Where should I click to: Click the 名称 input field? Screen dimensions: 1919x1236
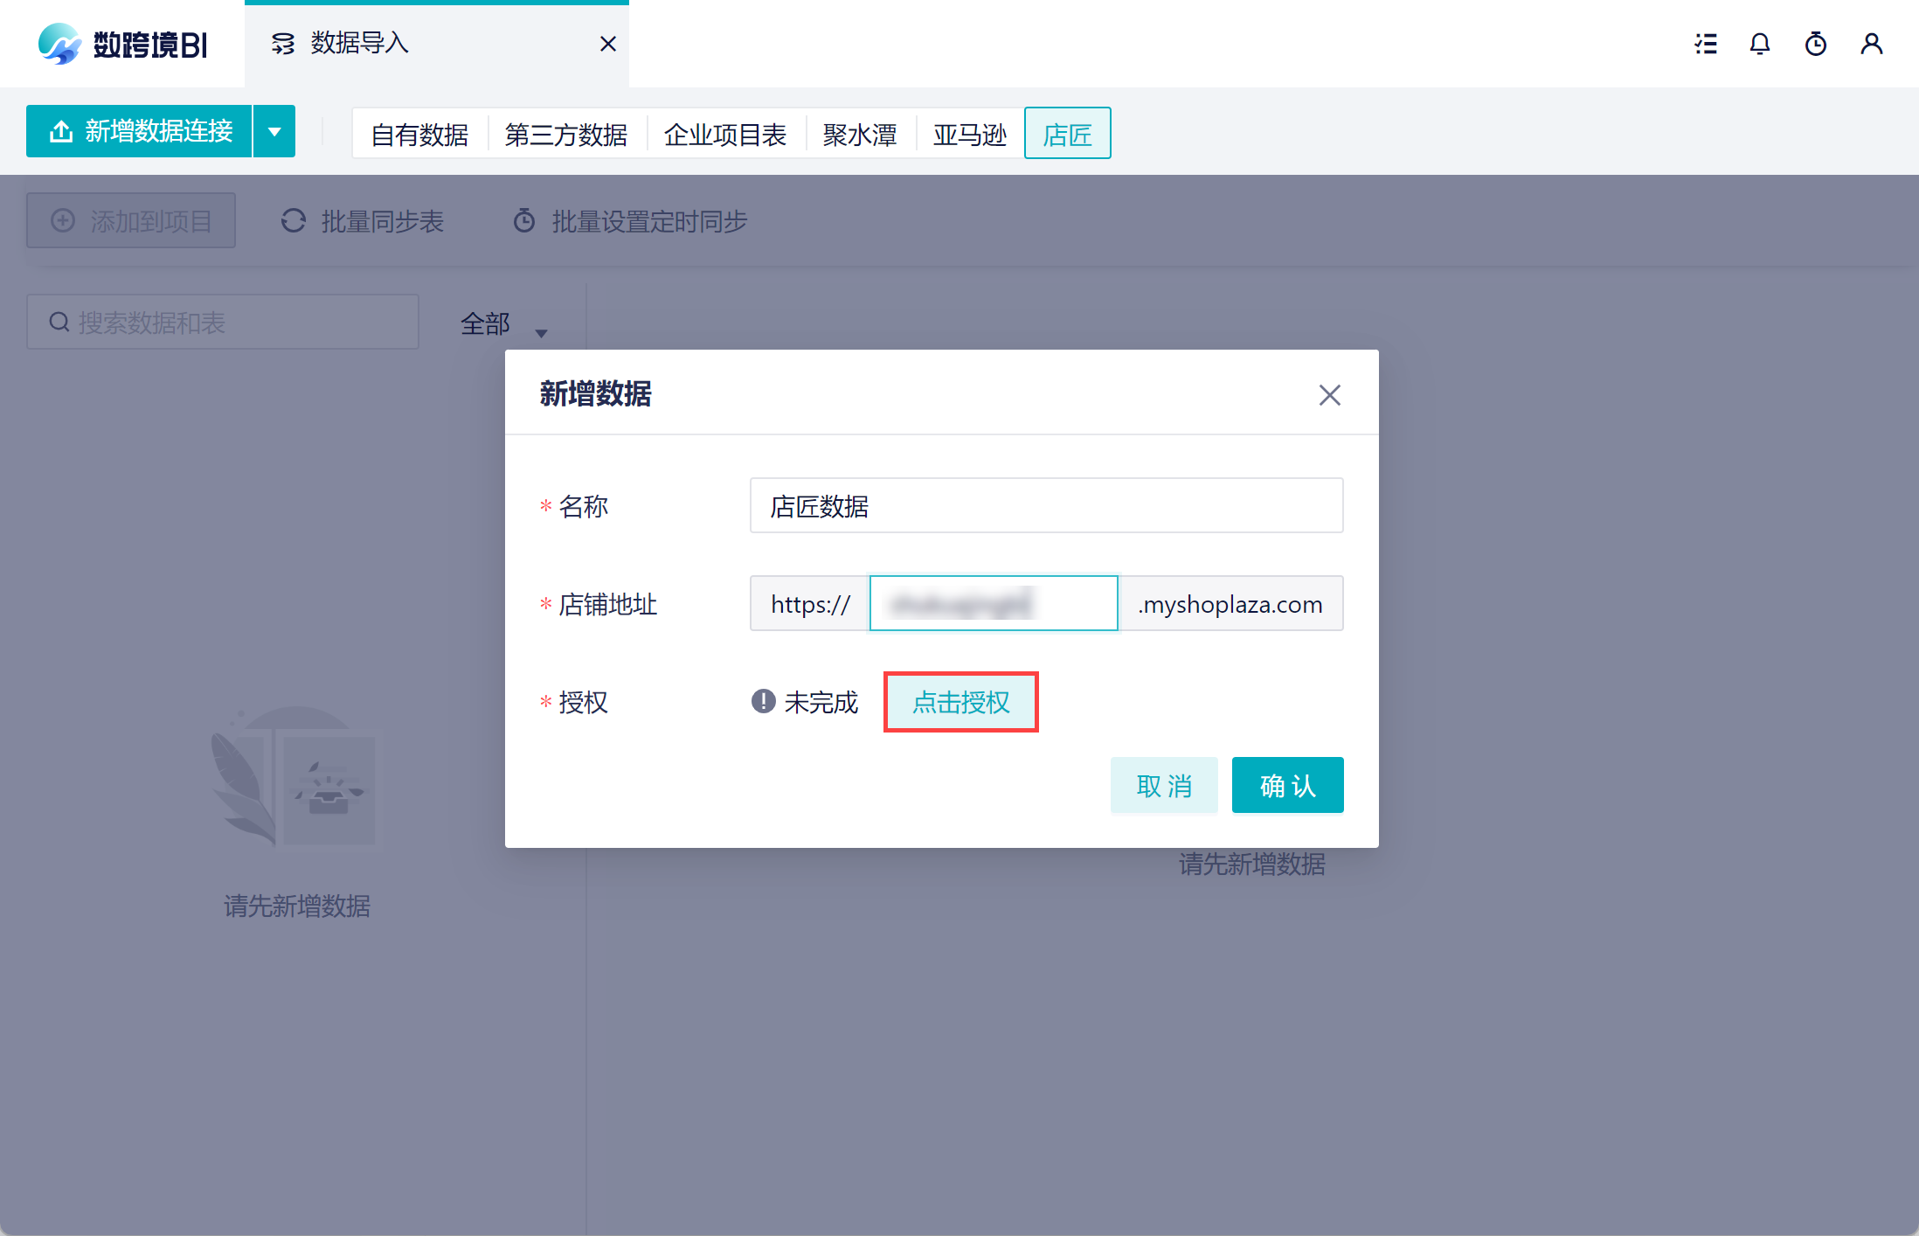(x=1046, y=506)
